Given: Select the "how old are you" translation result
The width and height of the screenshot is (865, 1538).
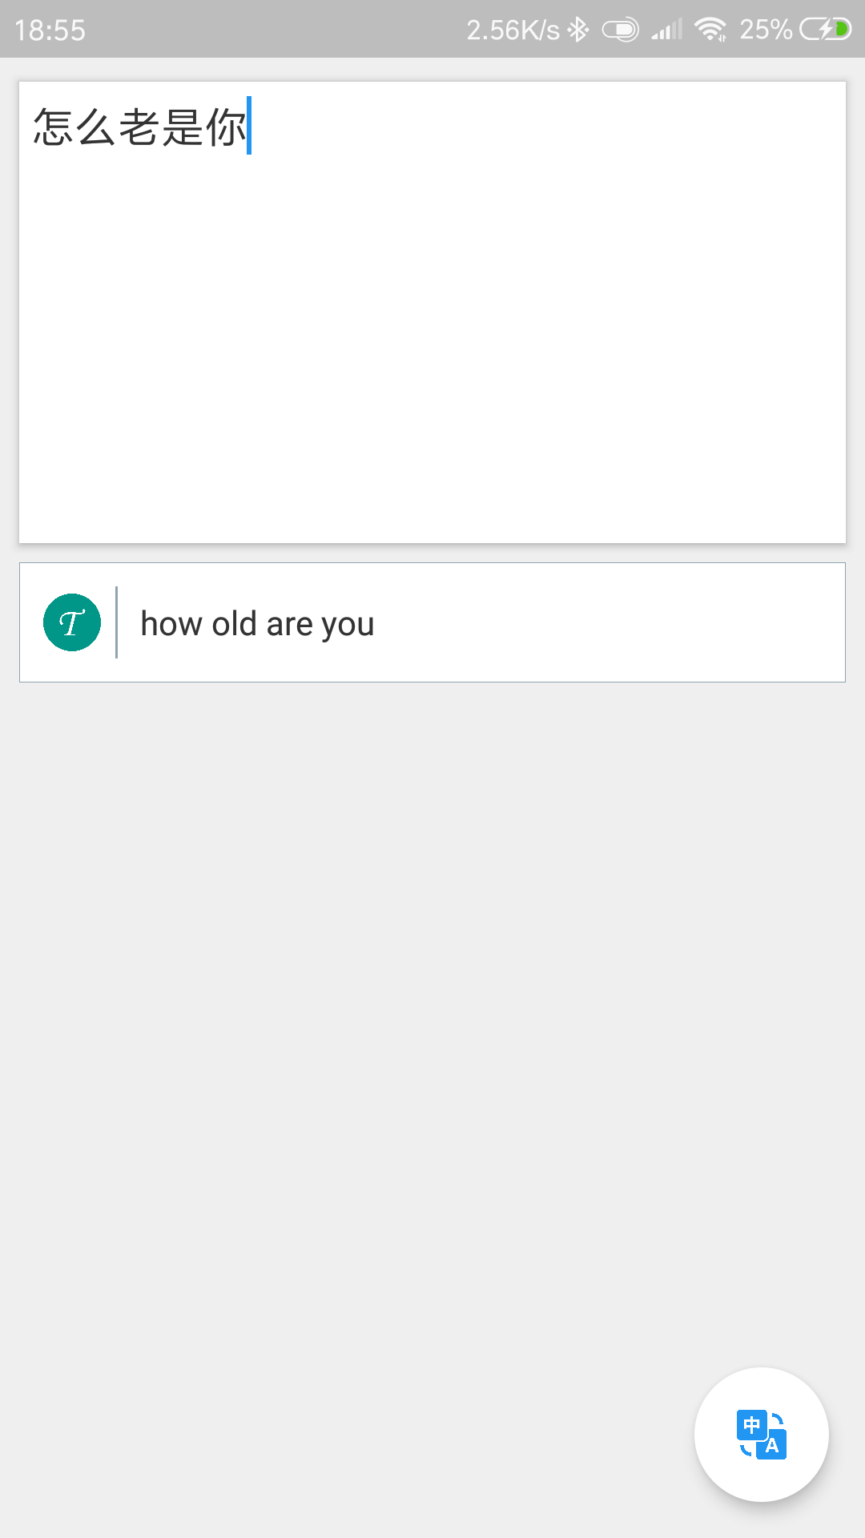Looking at the screenshot, I should coord(257,624).
